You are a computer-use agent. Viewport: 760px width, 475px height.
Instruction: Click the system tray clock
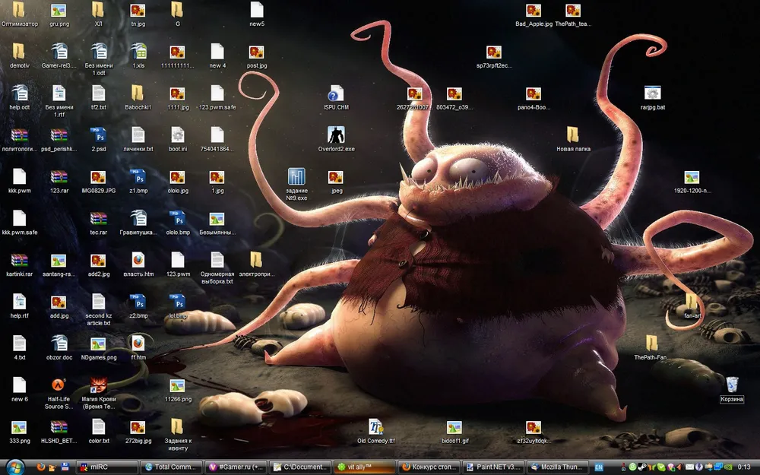coord(744,467)
